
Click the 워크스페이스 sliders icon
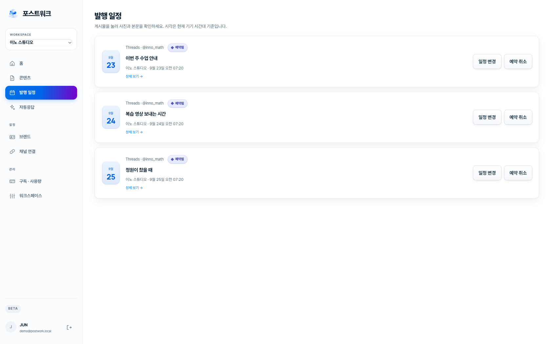coord(12,196)
